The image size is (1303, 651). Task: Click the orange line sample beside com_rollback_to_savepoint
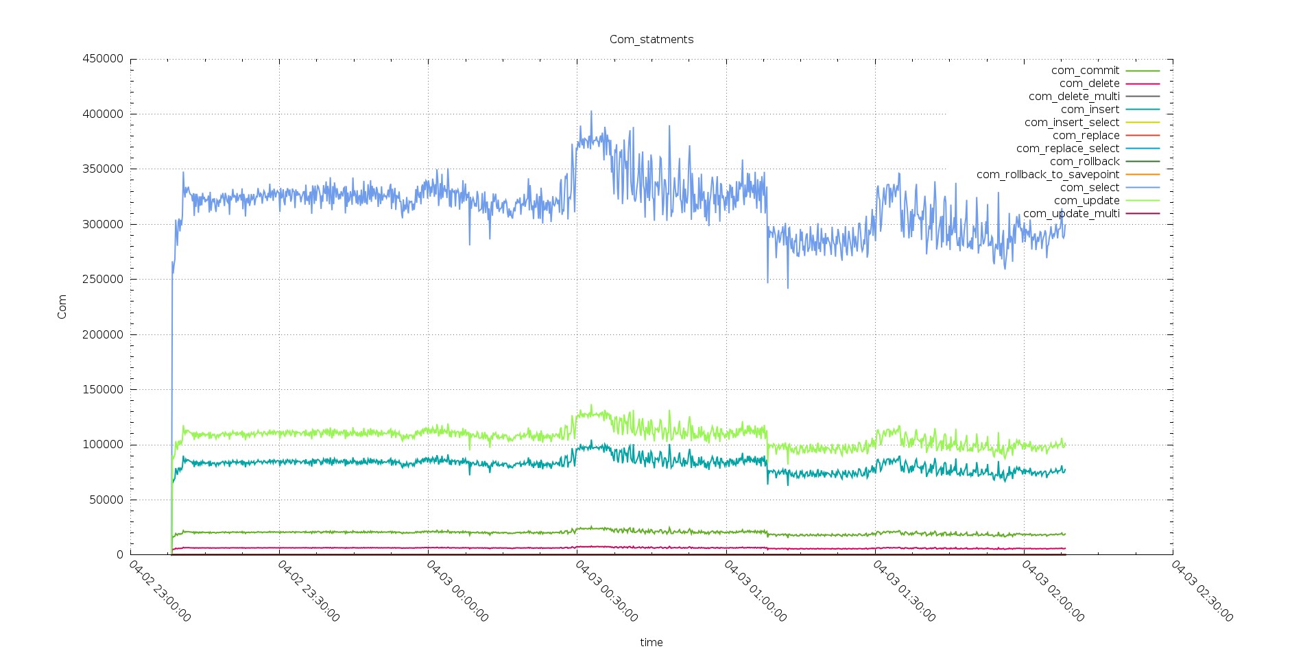1143,175
